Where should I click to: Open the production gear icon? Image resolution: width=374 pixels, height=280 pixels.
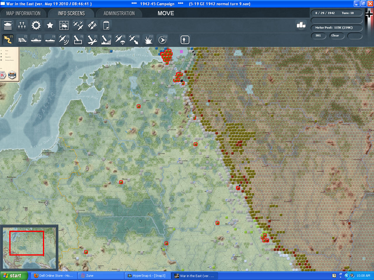pos(36,25)
